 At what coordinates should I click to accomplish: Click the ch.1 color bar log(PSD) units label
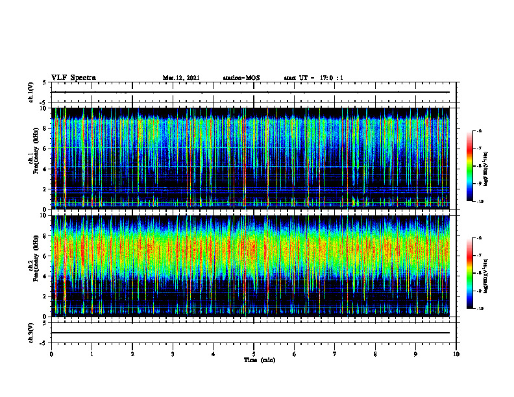coord(486,169)
